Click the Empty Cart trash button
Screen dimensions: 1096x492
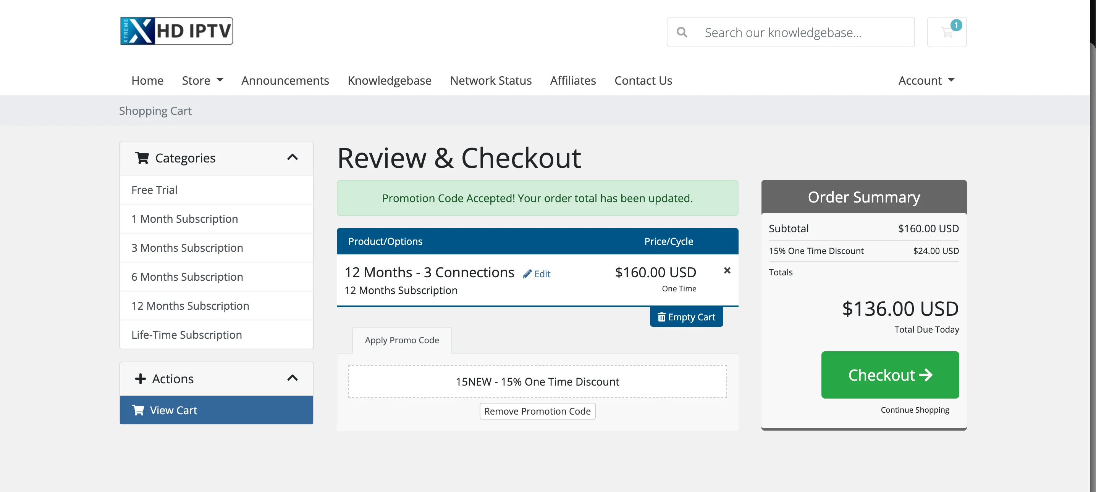coord(686,317)
